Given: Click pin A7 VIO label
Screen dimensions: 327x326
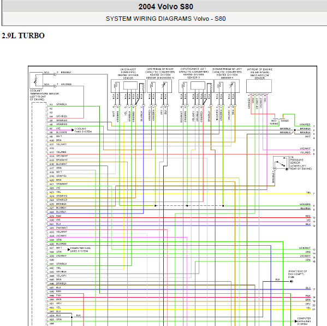Looking at the screenshot, I should (55, 128).
